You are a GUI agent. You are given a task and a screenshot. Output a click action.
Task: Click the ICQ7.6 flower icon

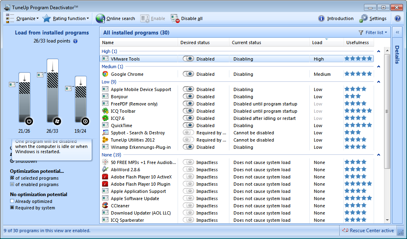[105, 118]
